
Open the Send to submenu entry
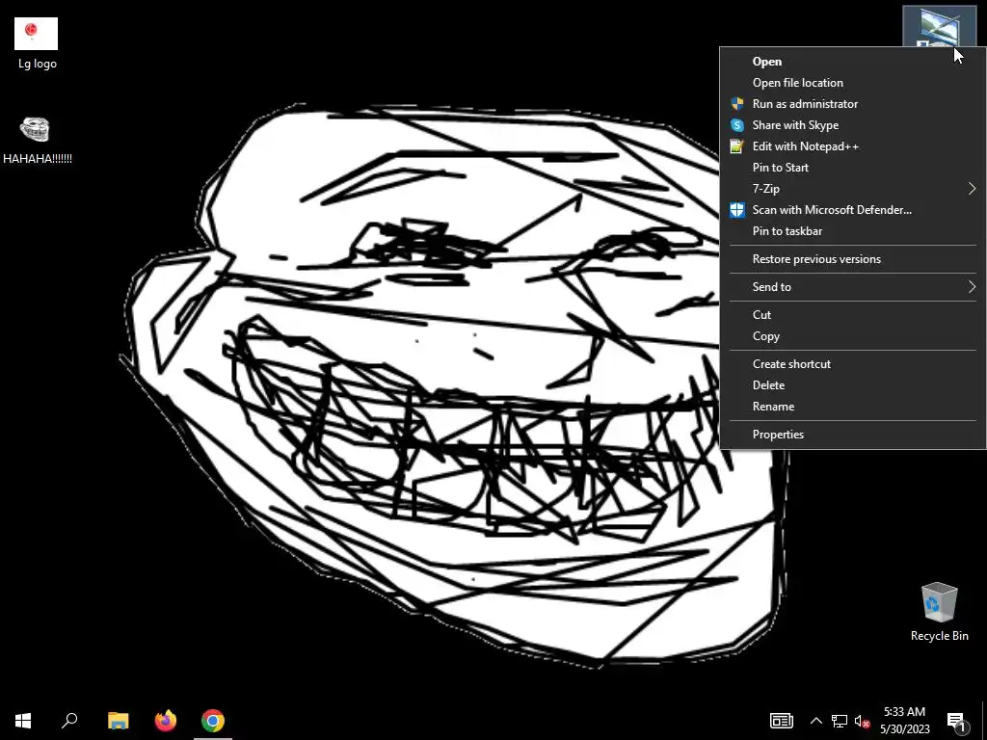pos(852,287)
